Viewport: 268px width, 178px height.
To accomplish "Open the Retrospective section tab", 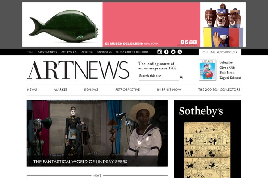I will pyautogui.click(x=127, y=89).
